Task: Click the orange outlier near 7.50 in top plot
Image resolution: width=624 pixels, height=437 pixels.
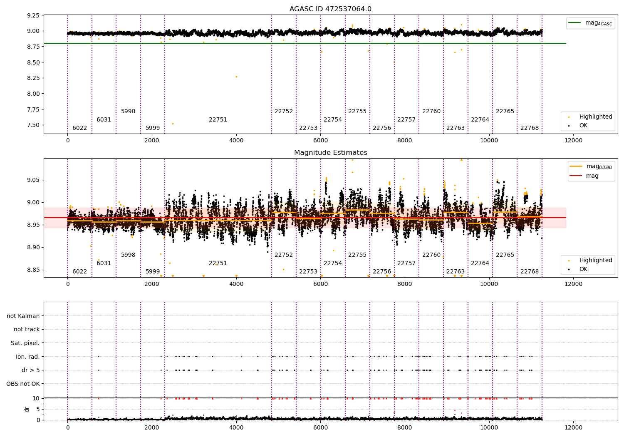Action: [x=173, y=124]
